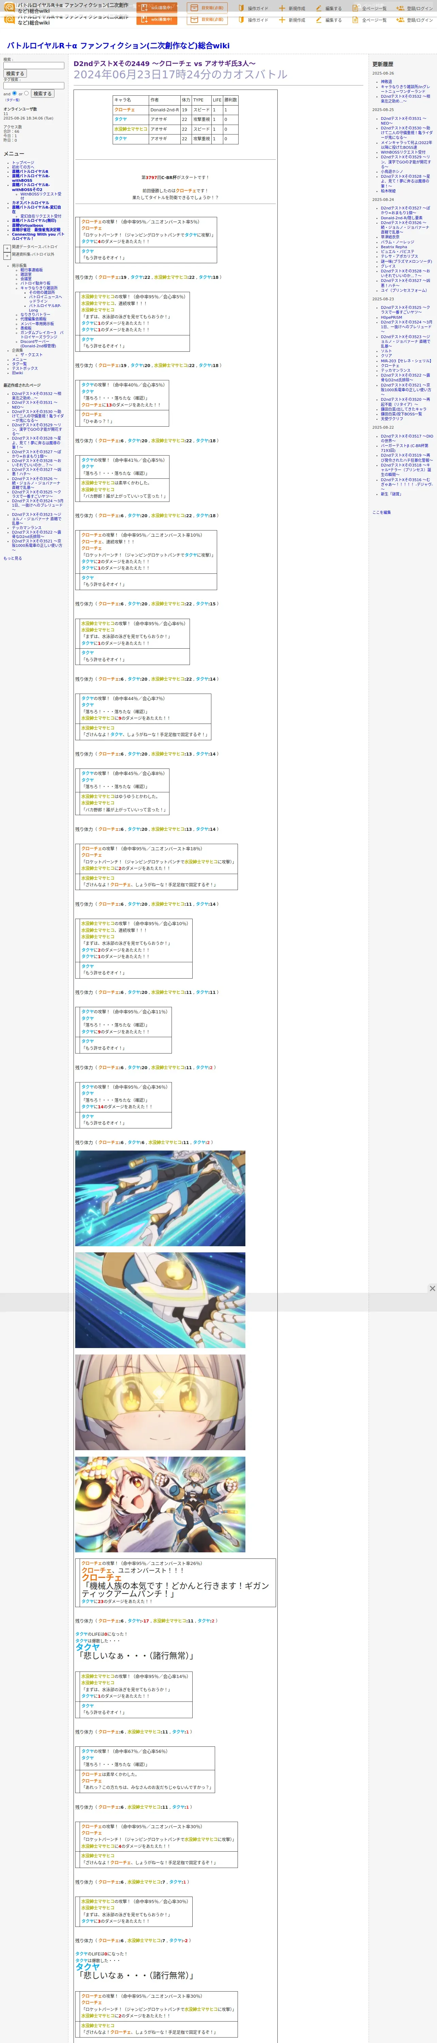The image size is (437, 2043).
Task: Open the 旧wiki link
Action: click(17, 373)
